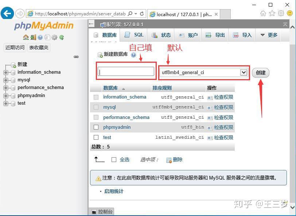296x216 pixels.
Task: Click the browser forward arrow button
Action: coord(20,13)
